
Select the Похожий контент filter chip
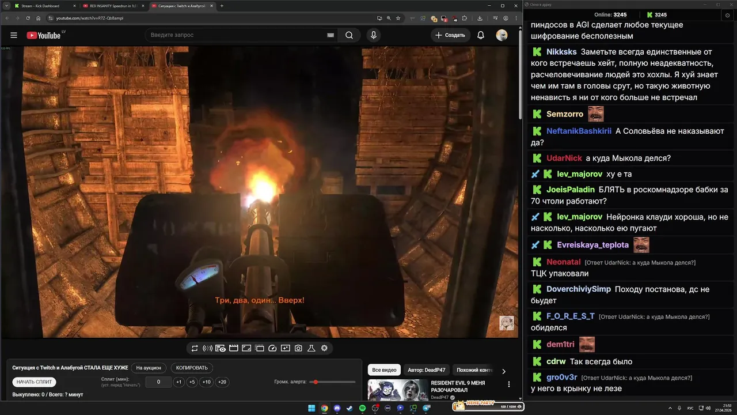[x=473, y=370]
